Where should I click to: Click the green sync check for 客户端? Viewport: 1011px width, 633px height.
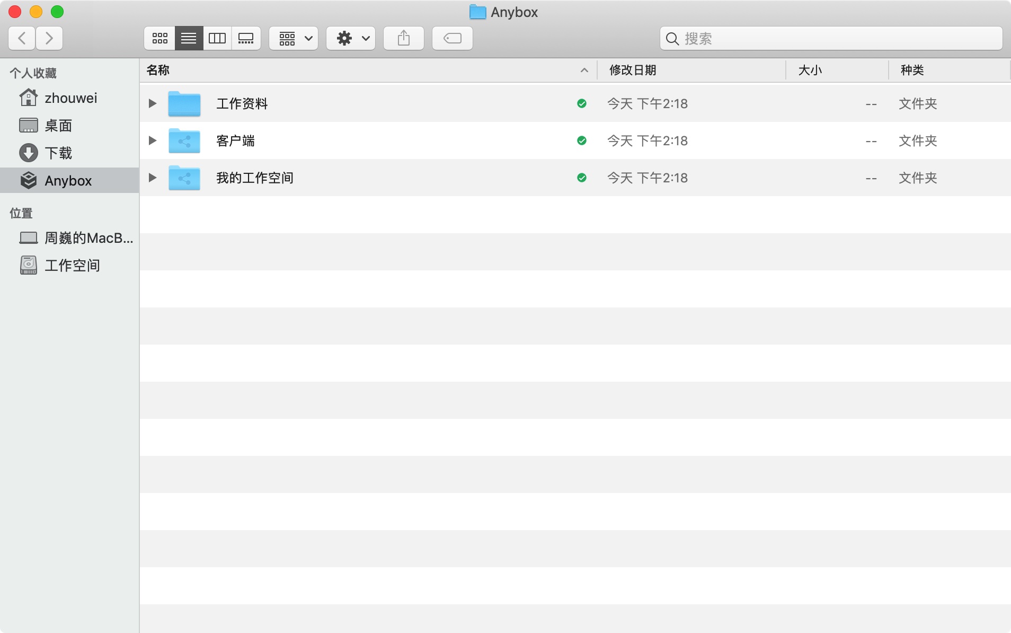pos(582,140)
